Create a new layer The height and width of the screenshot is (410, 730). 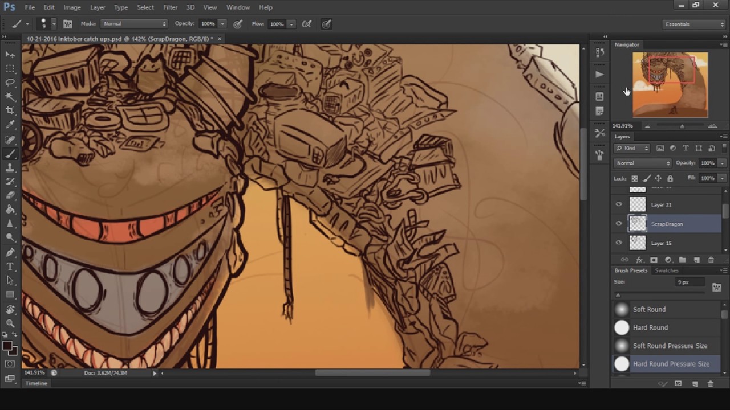(x=696, y=260)
